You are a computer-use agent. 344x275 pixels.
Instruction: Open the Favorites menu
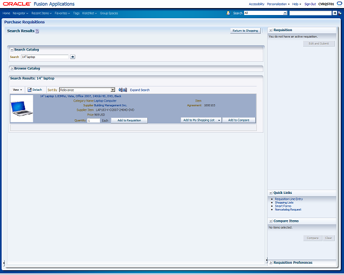click(62, 13)
